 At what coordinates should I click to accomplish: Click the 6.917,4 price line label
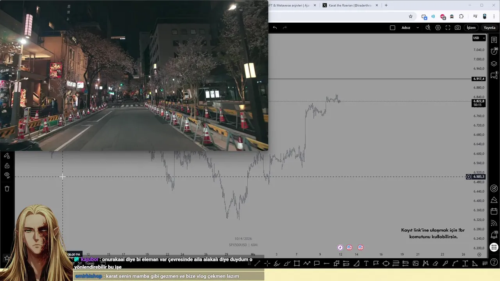point(479,79)
